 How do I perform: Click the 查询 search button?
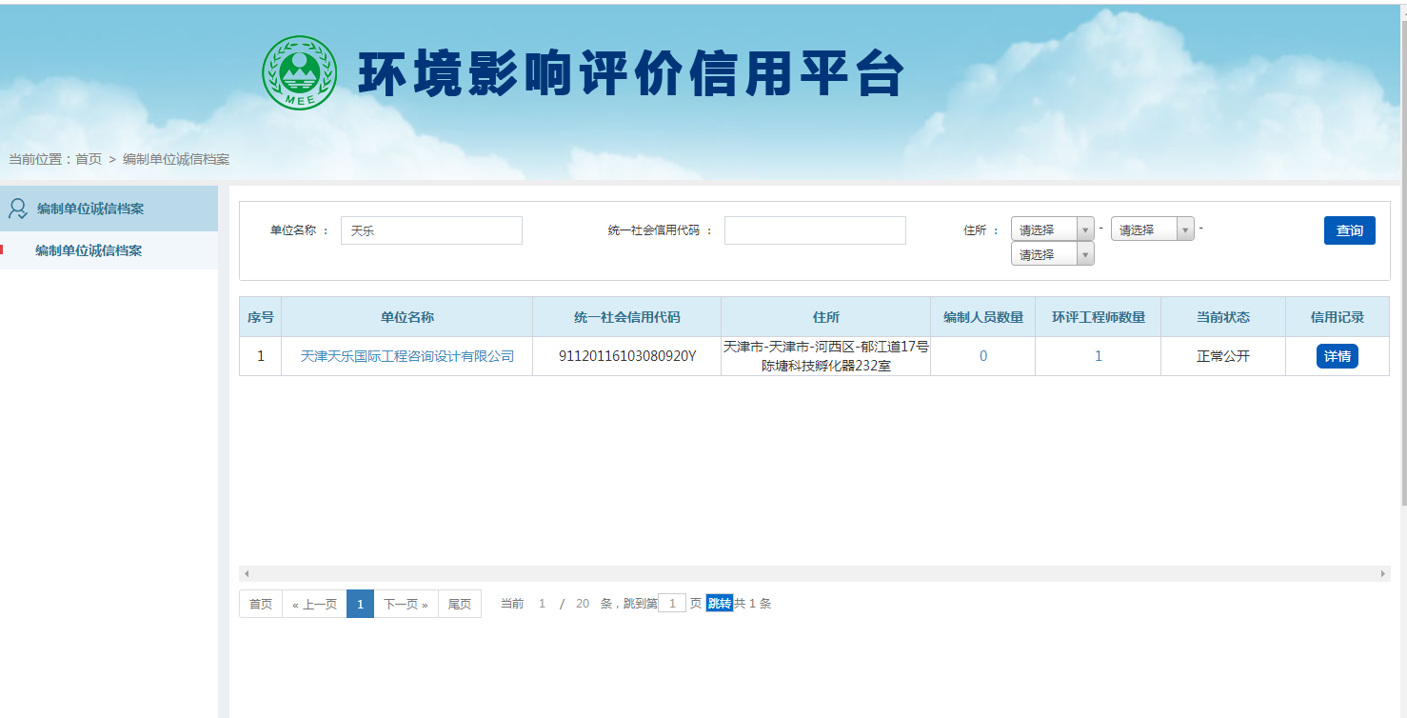click(x=1349, y=230)
